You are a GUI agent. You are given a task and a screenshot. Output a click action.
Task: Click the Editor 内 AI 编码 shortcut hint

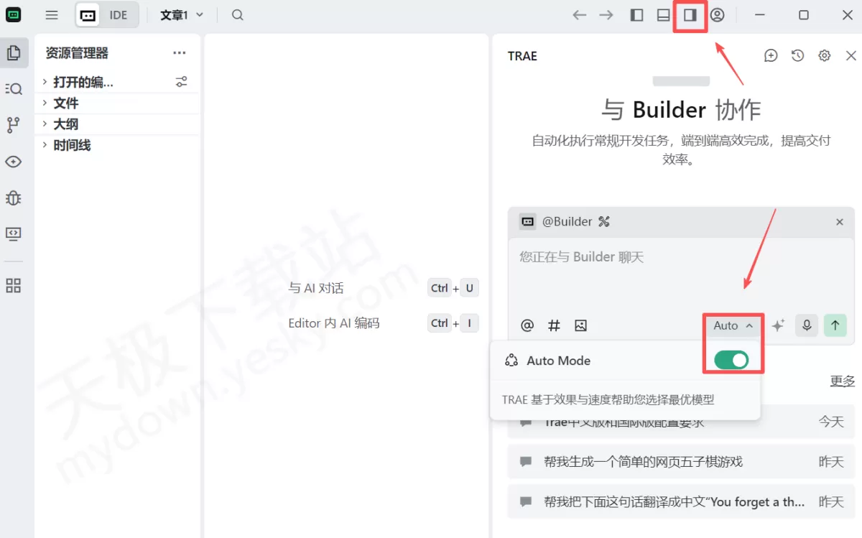coord(334,323)
